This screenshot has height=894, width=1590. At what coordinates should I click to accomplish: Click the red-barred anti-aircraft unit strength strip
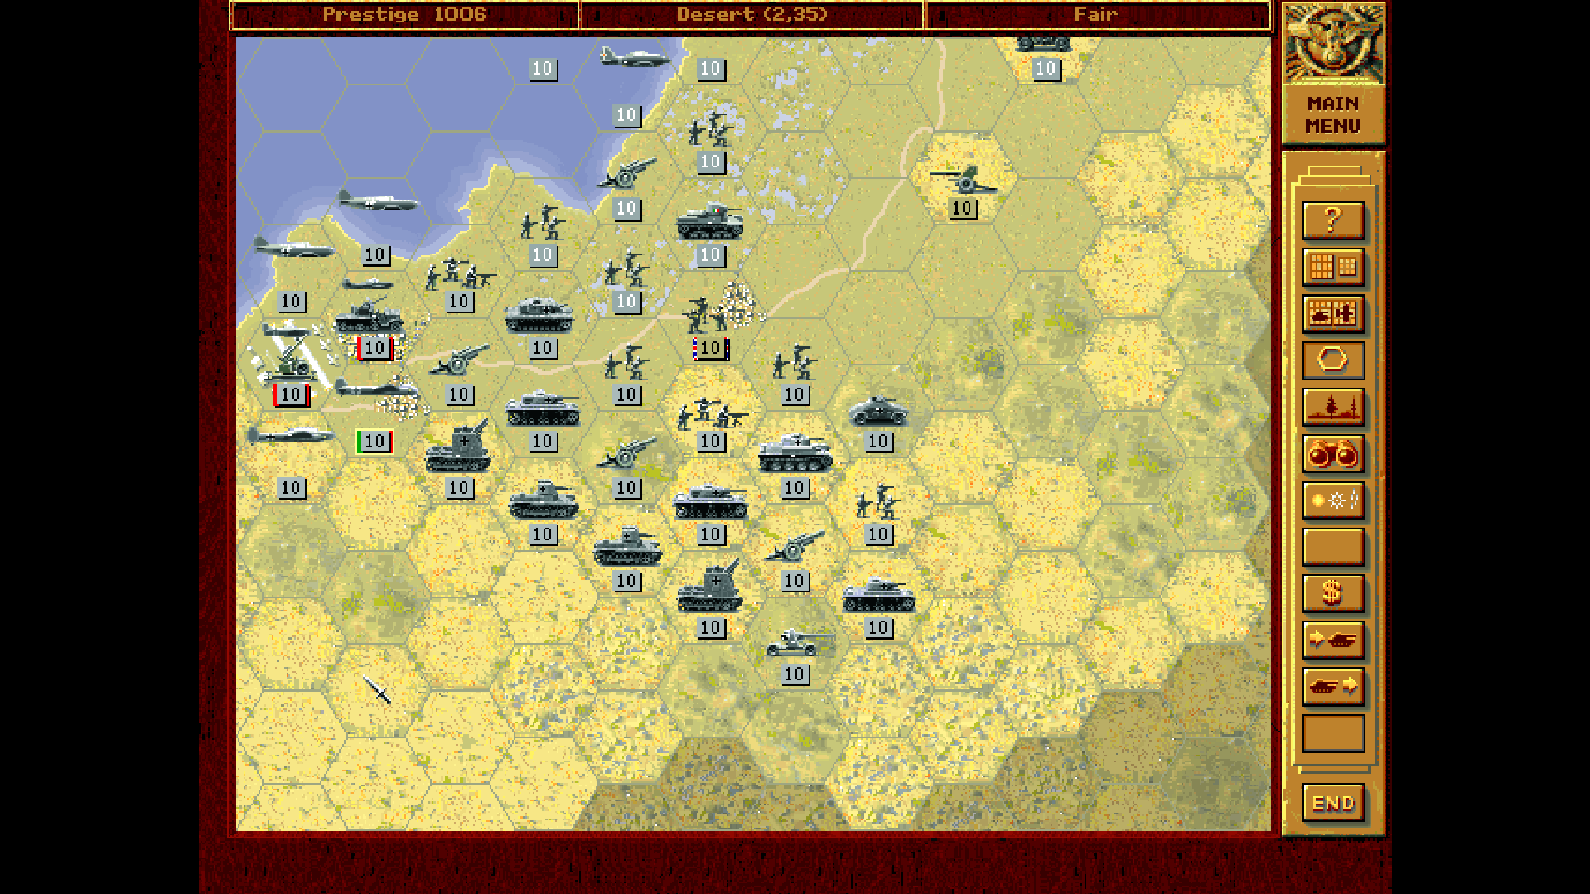pyautogui.click(x=291, y=395)
